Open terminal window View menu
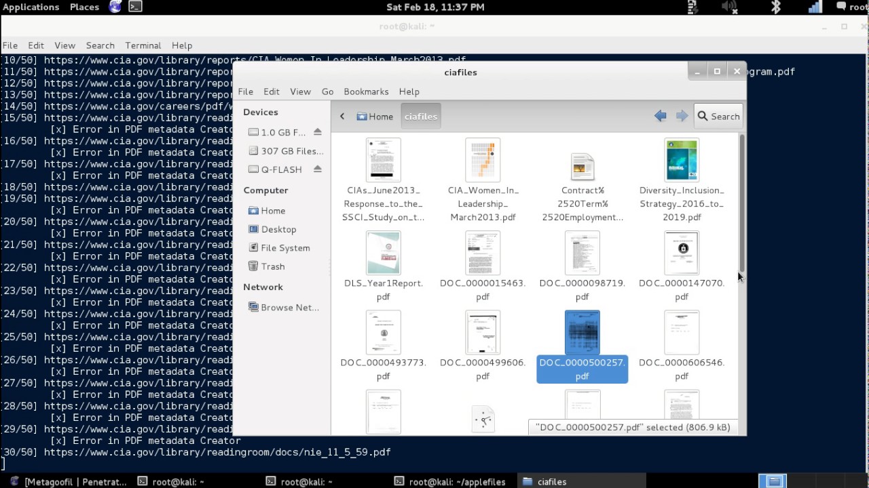Image resolution: width=869 pixels, height=488 pixels. (64, 45)
